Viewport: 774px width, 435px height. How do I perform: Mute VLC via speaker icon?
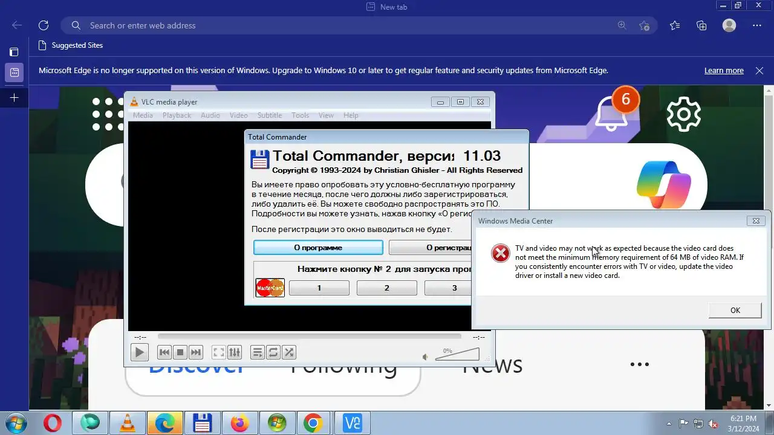click(425, 357)
